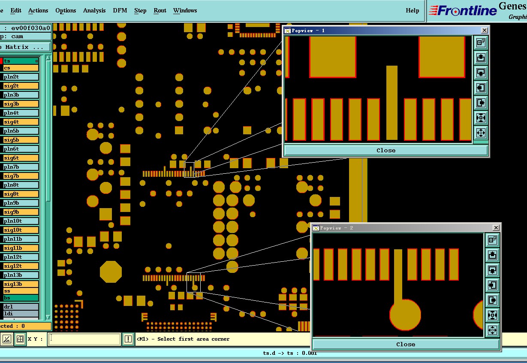Click the red swatch beside layer ts
Image resolution: width=527 pixels, height=363 pixels.
[x=1, y=61]
